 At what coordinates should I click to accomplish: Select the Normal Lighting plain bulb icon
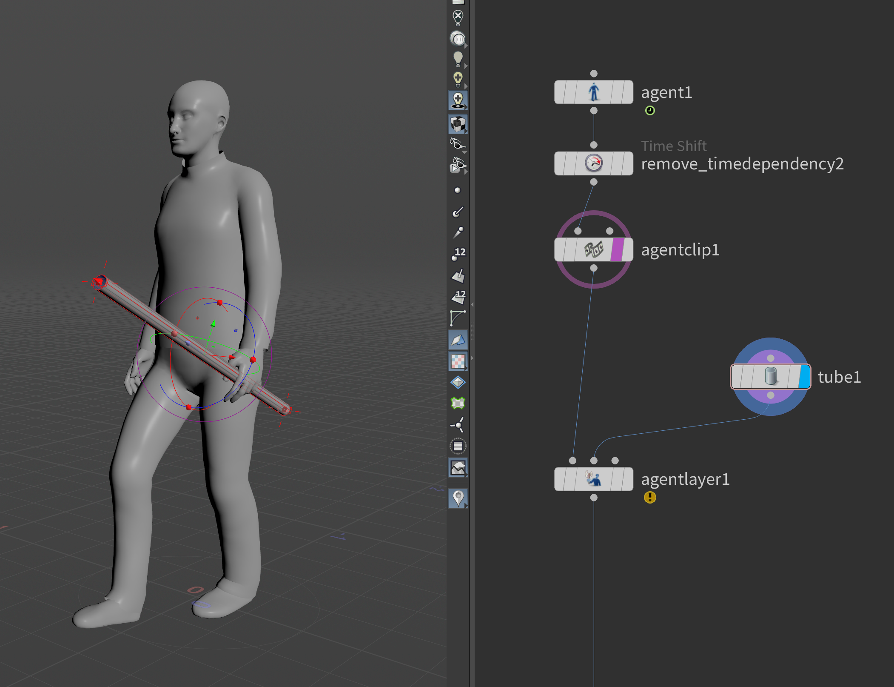(x=458, y=59)
